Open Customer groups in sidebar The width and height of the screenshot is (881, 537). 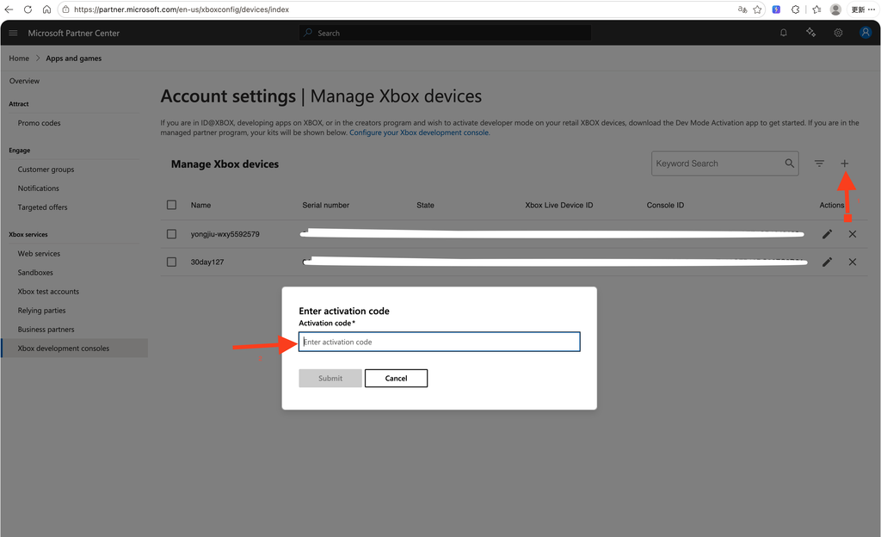46,169
